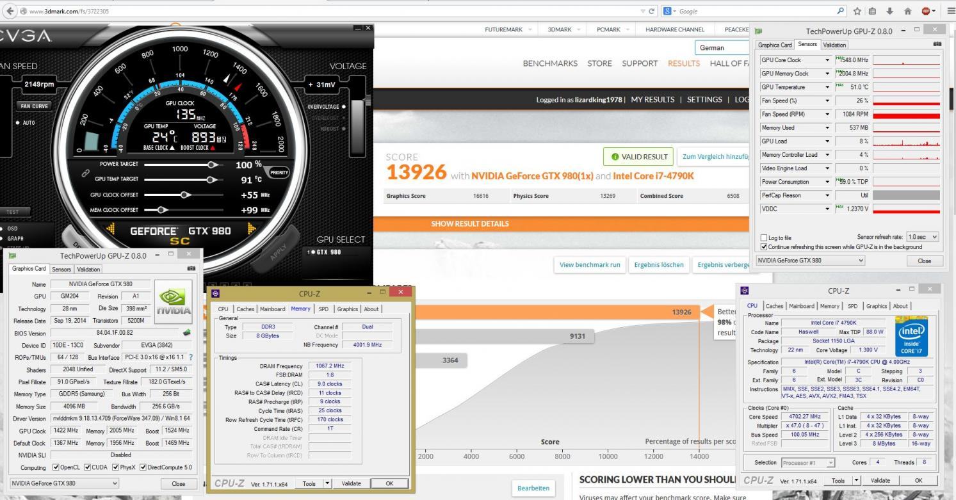Click the right yellow arrow beside GeForce GTX 980
Screen dimensions: 956x500
point(251,229)
